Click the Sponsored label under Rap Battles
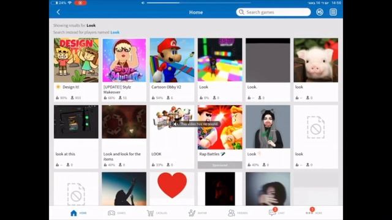This screenshot has width=392, height=220. [220, 165]
